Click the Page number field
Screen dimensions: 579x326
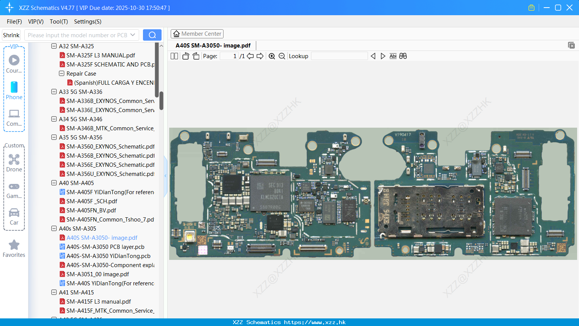click(229, 56)
